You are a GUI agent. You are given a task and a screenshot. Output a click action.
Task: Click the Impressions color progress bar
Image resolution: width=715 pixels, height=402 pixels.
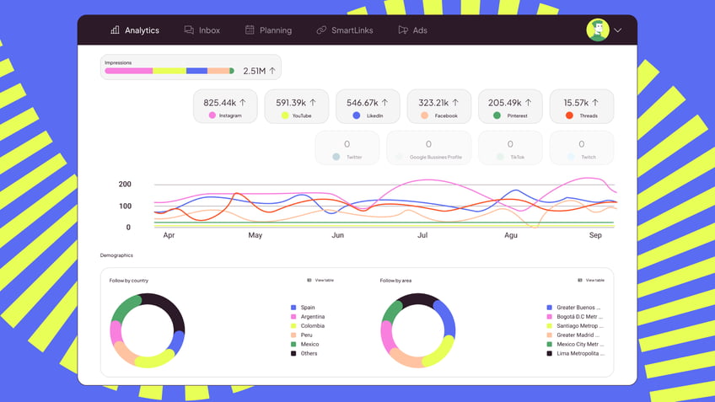point(169,71)
